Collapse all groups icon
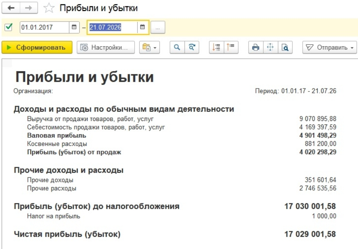 231,47
